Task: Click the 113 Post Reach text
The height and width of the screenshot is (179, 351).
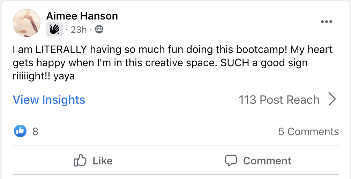Action: (x=279, y=100)
